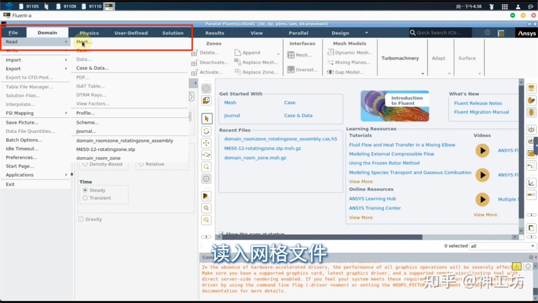Click the curved undo arrow icon on right toolbar
538x303 pixels.
point(531,166)
